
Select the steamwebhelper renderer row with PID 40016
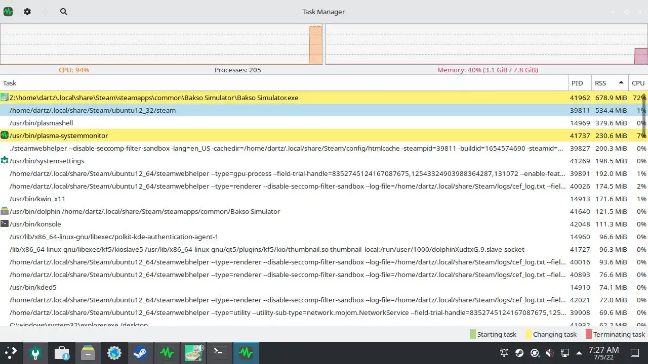324,262
